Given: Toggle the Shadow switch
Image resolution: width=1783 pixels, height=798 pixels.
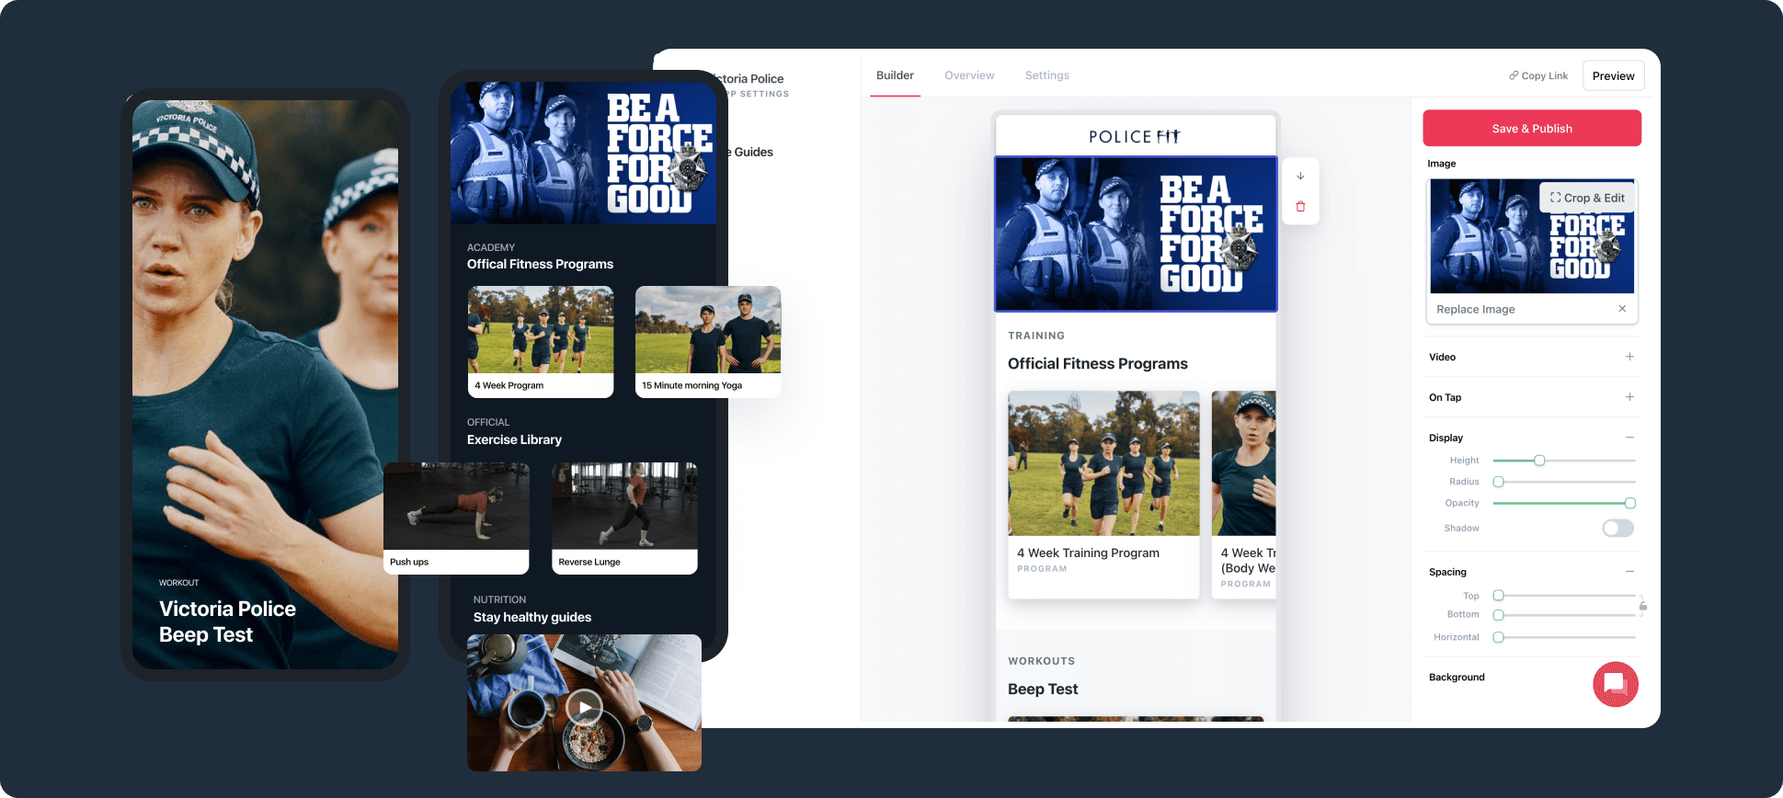Looking at the screenshot, I should tap(1617, 528).
